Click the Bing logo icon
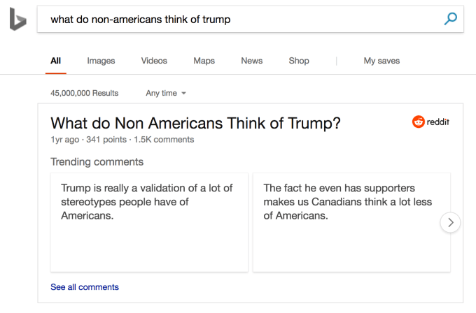 pos(17,20)
